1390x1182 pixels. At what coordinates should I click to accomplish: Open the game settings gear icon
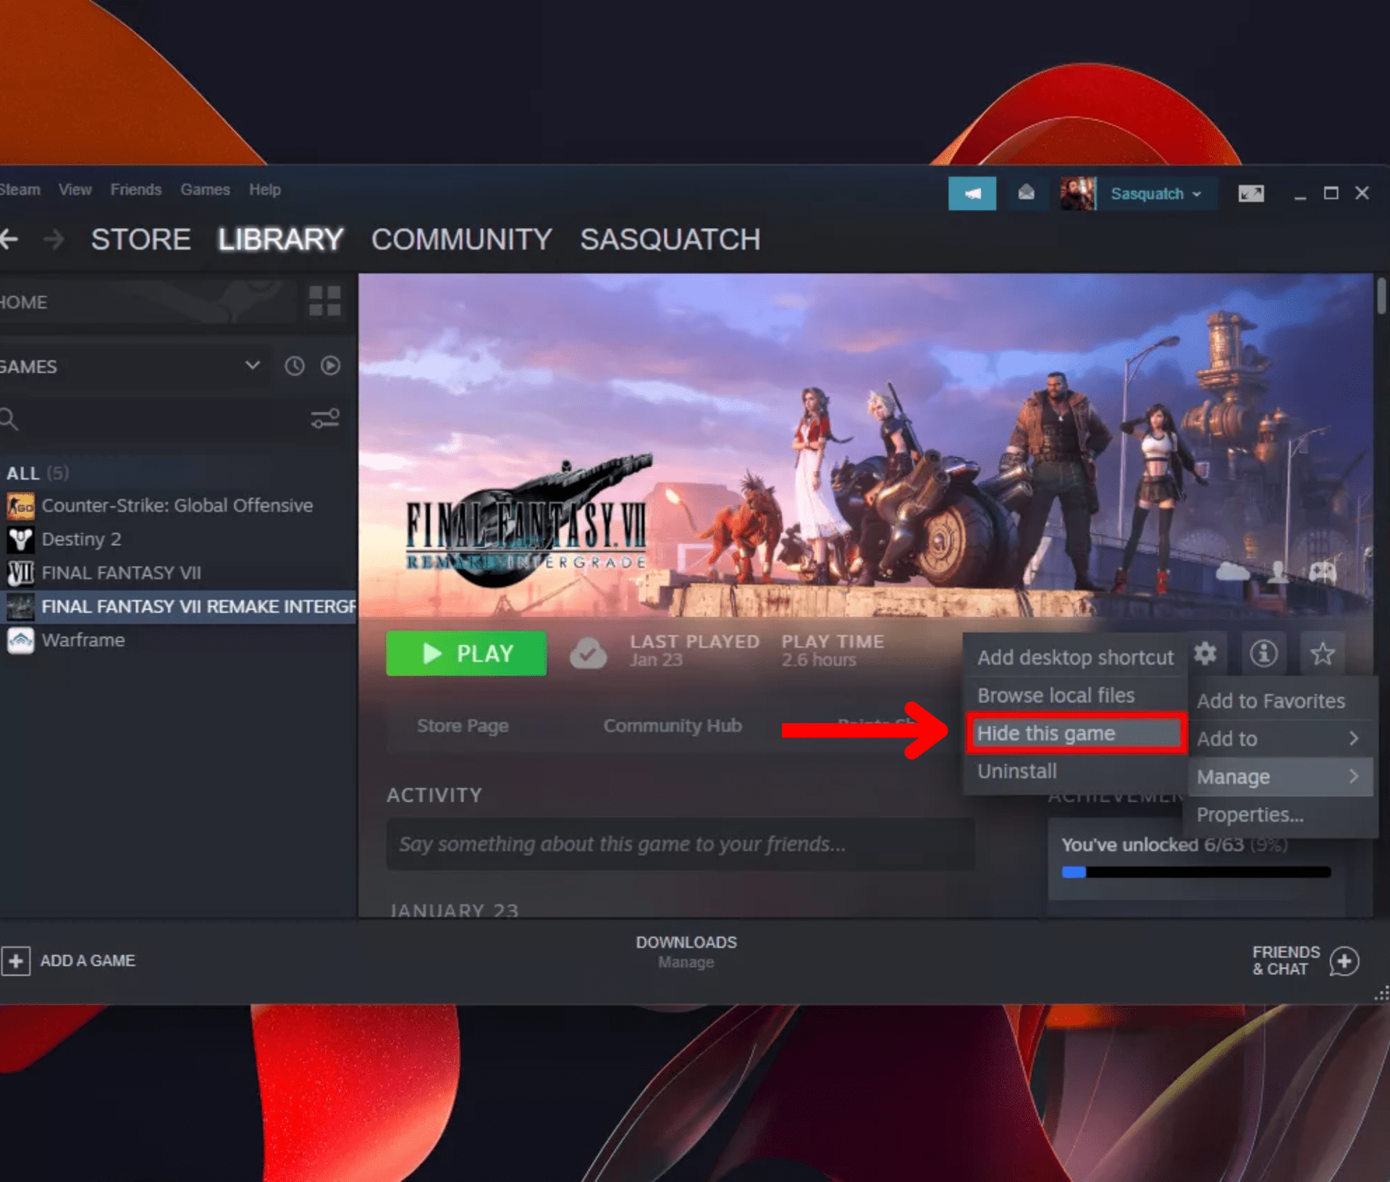[x=1205, y=653]
